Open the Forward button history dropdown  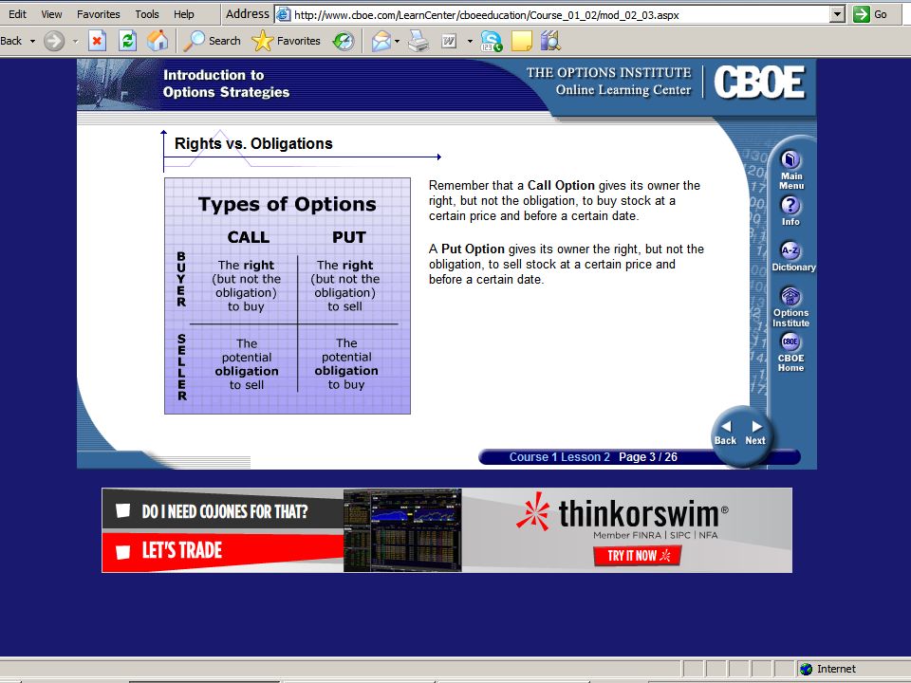pos(76,41)
